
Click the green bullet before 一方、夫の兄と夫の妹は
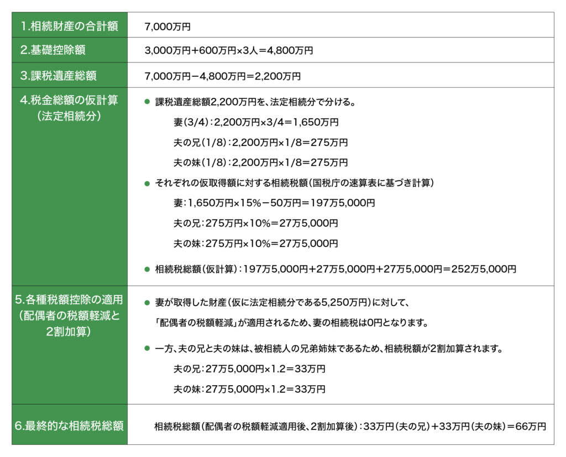(x=147, y=349)
